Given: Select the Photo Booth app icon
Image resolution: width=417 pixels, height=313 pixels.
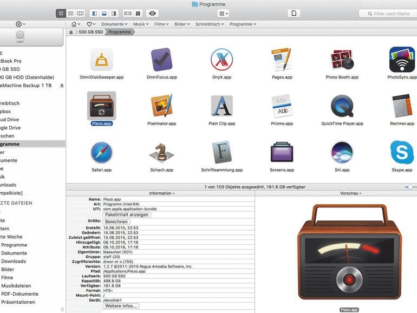Looking at the screenshot, I should (342, 60).
